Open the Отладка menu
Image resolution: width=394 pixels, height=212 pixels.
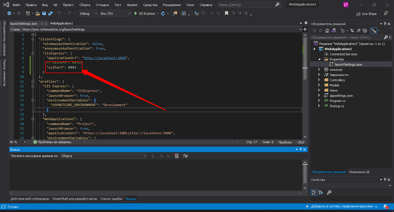point(102,5)
